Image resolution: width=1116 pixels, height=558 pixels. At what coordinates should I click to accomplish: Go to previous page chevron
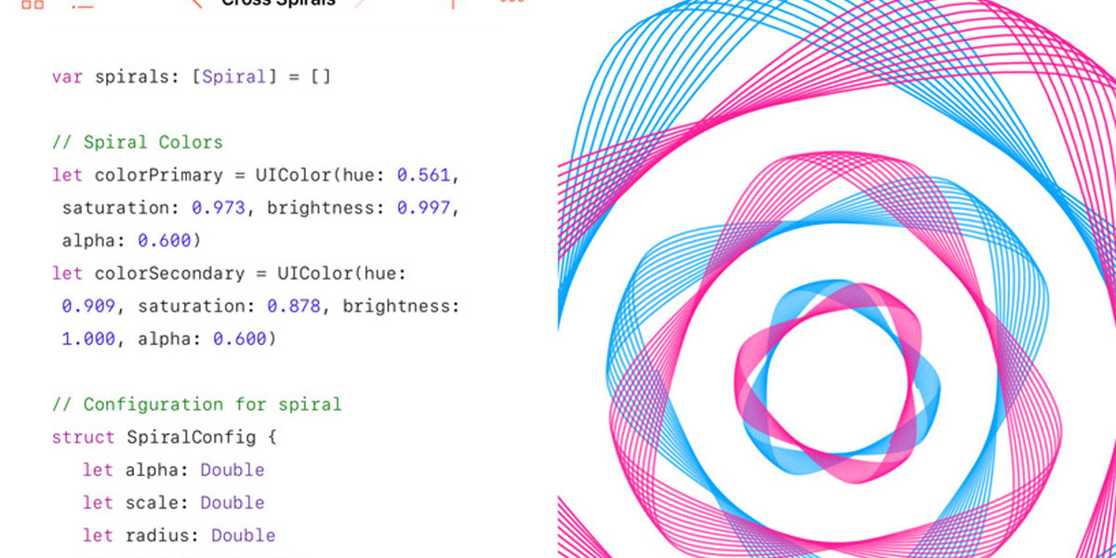point(196,4)
